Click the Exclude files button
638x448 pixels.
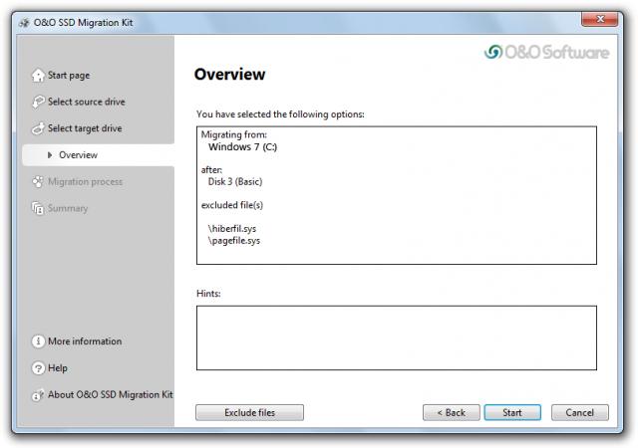pos(249,412)
